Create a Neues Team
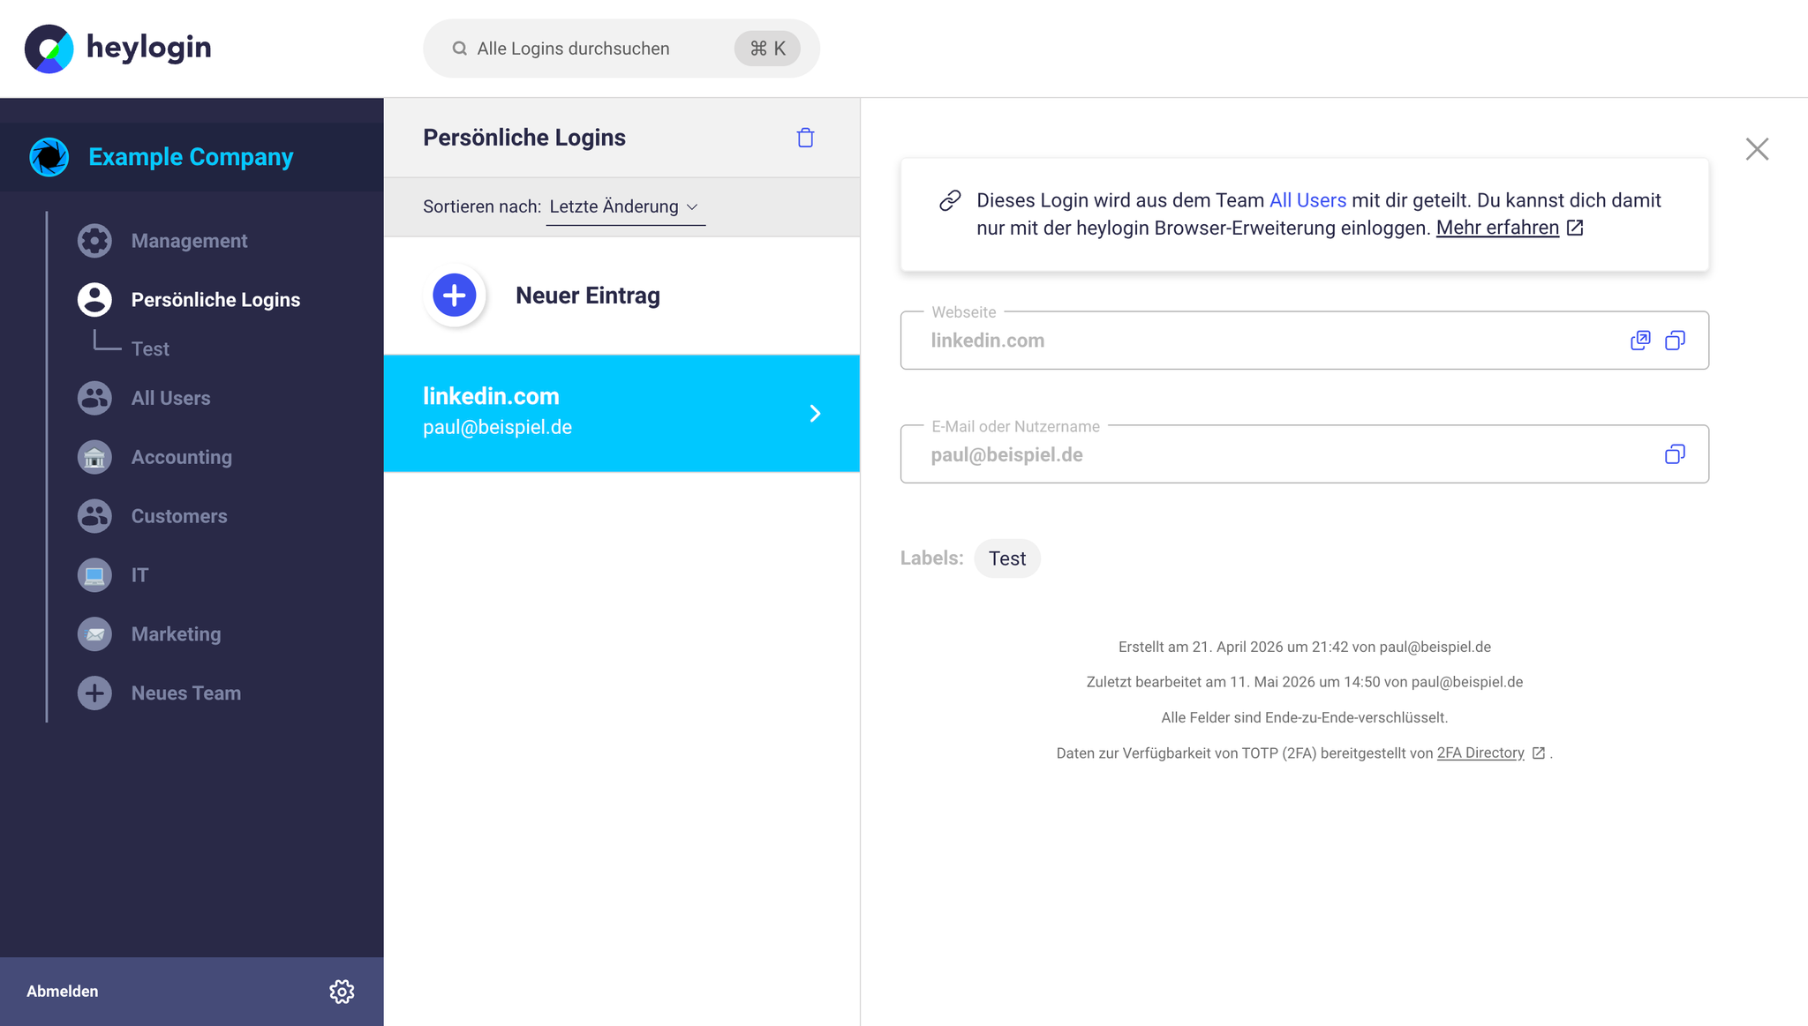This screenshot has height=1026, width=1808. pos(186,693)
